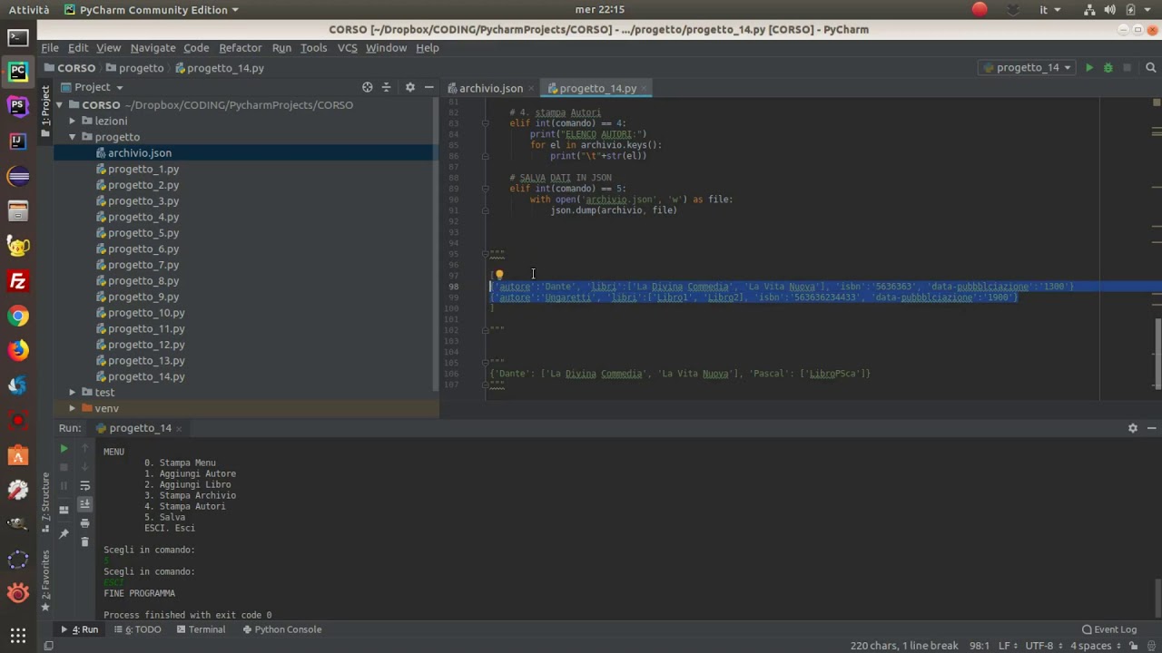Open Search Everywhere magnifier icon
The height and width of the screenshot is (653, 1162).
(x=1151, y=68)
